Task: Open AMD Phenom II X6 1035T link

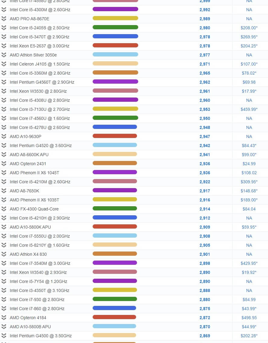Action: click(34, 200)
